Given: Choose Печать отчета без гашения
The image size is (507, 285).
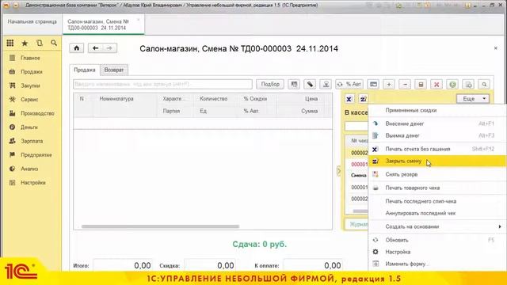Looking at the screenshot, I should click(x=437, y=149).
